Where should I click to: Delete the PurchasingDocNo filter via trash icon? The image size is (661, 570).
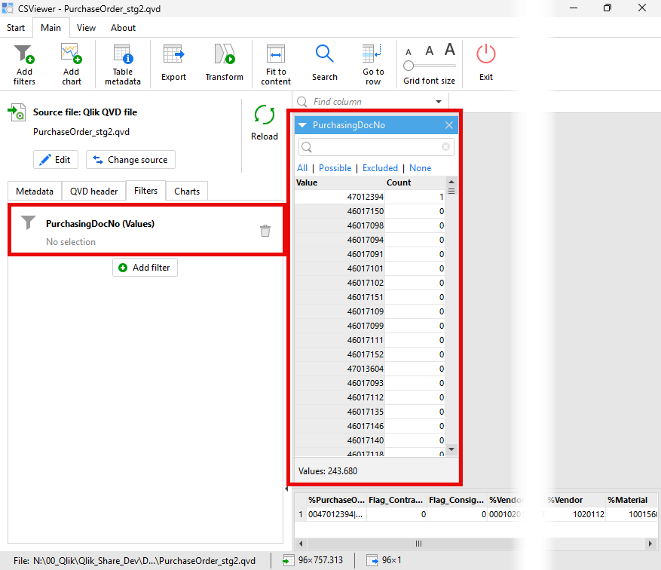pos(265,231)
